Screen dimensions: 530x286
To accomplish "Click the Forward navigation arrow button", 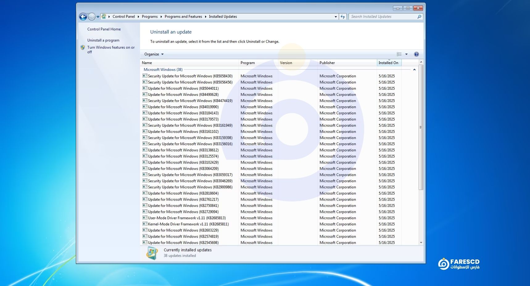I will pyautogui.click(x=92, y=17).
